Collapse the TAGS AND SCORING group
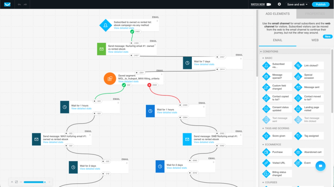The image size is (334, 187). (x=263, y=128)
